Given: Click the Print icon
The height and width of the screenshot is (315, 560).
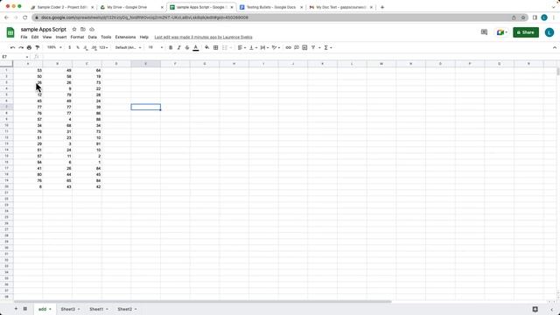Looking at the screenshot, I should (29, 47).
